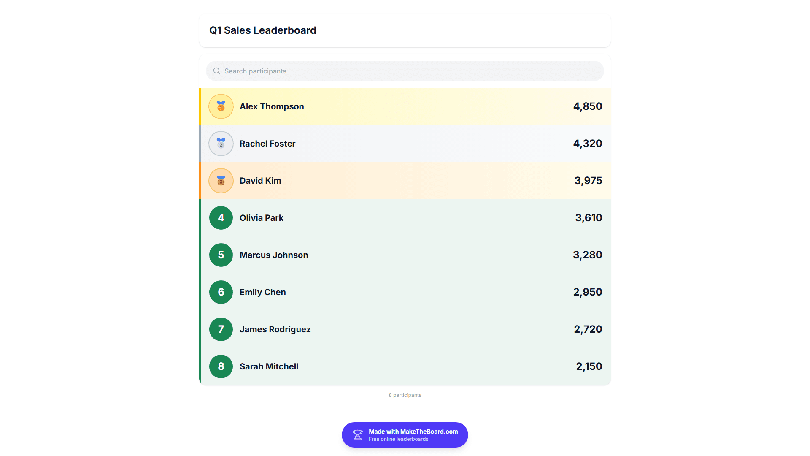
Task: Click Sarah Mitchell's score of 2,150
Action: click(x=589, y=366)
